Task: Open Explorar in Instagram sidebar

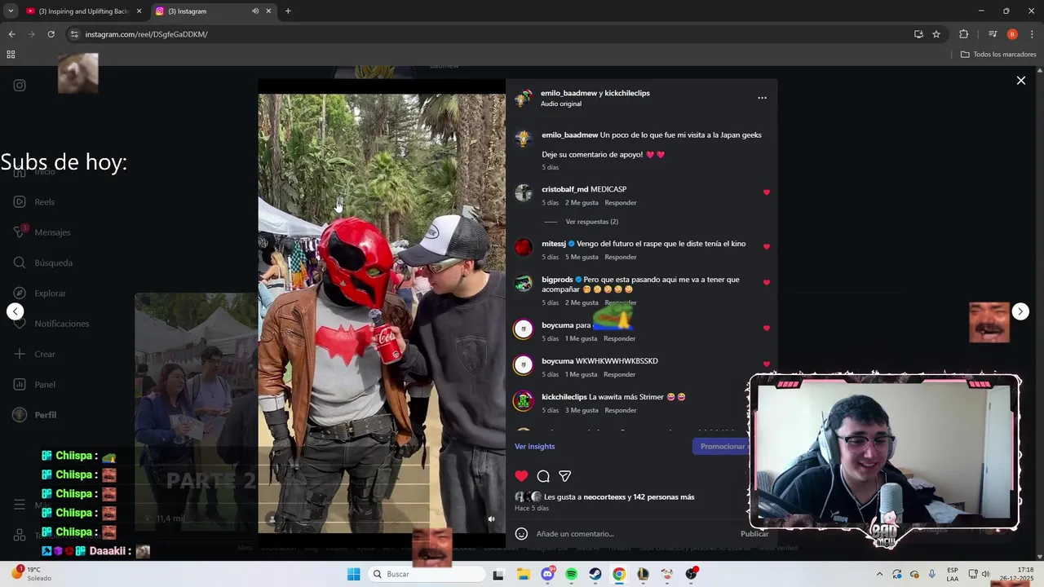Action: click(x=39, y=293)
